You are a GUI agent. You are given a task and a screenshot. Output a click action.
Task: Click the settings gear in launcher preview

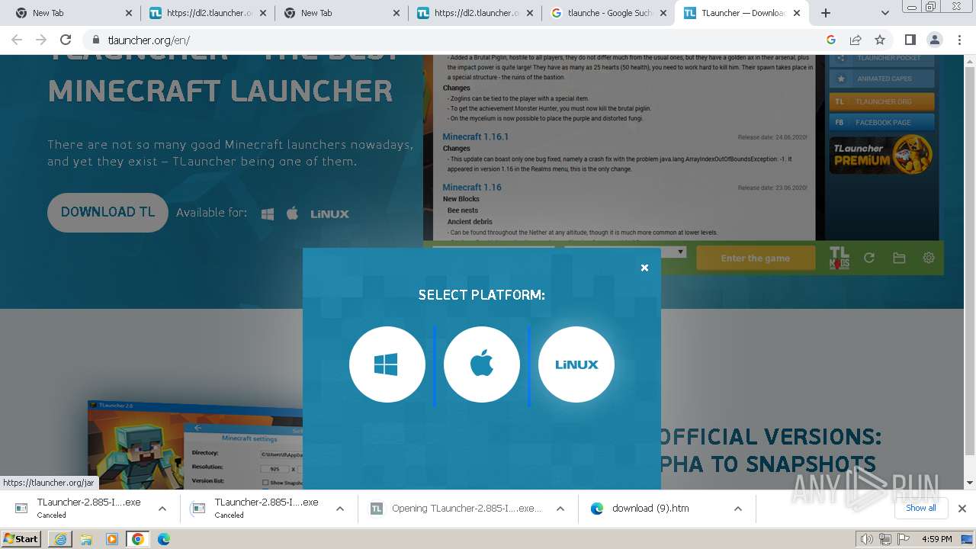[929, 258]
